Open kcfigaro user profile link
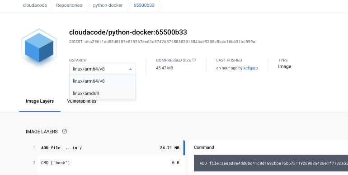 pyautogui.click(x=250, y=68)
